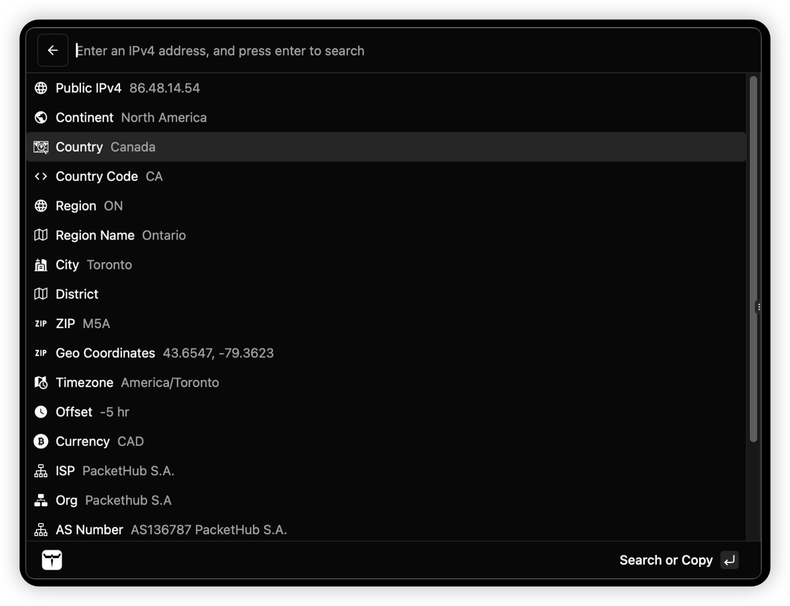Viewport: 790px width, 606px height.
Task: Click the bitcoin coin icon beside Currency
Action: pos(41,441)
